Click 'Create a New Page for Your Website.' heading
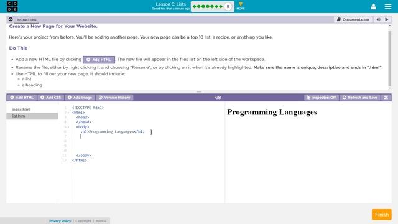 point(53,26)
